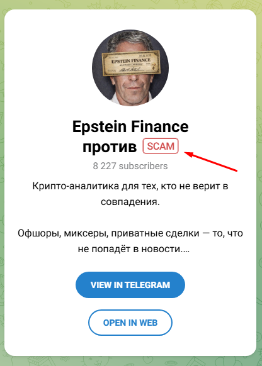Viewport: 262px width, 366px height.
Task: Click the word Finance in the title
Action: point(159,126)
